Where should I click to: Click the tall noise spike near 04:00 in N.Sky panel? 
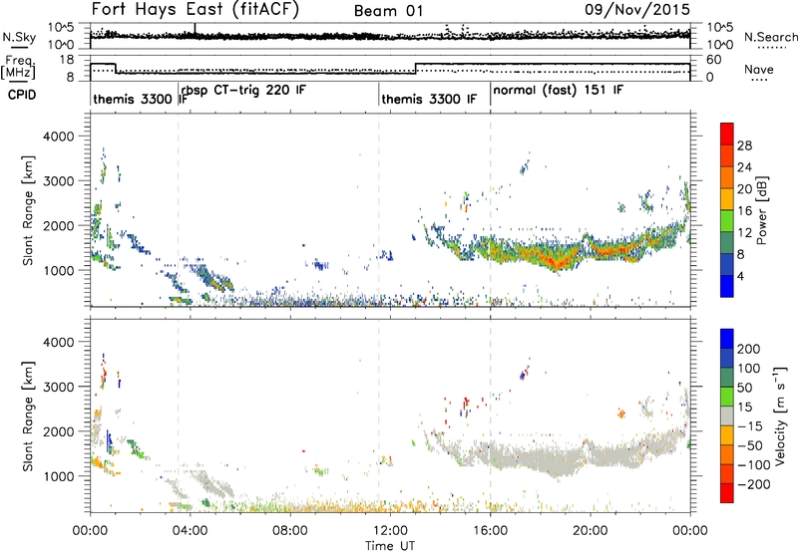tap(195, 30)
